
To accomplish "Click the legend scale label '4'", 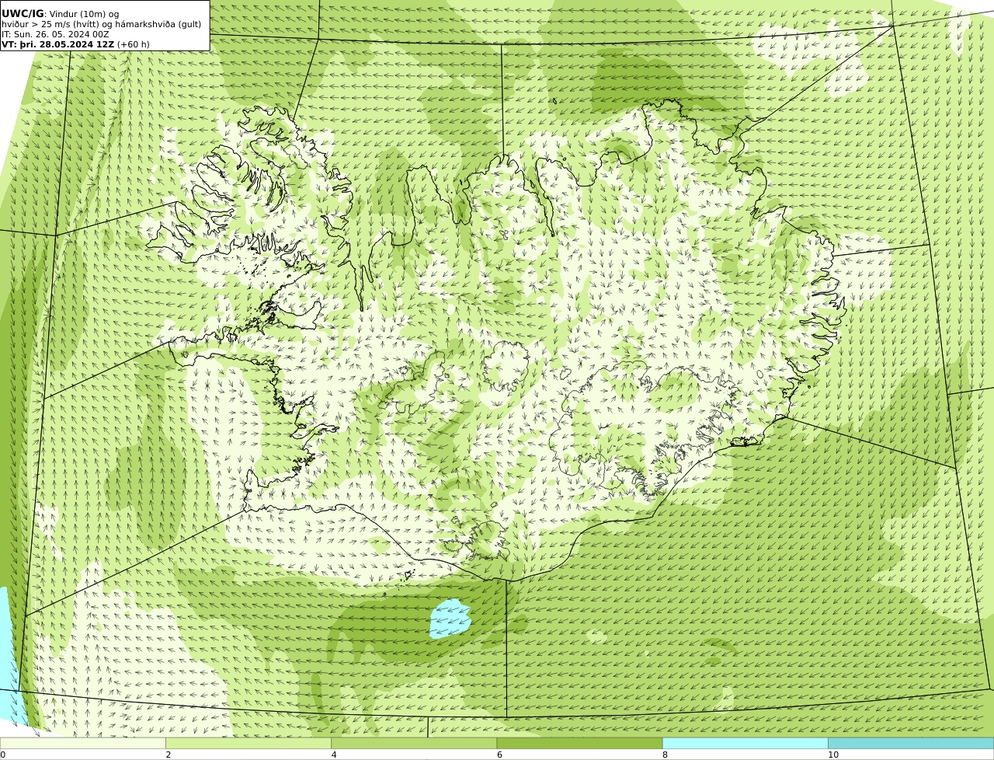I will [x=334, y=755].
